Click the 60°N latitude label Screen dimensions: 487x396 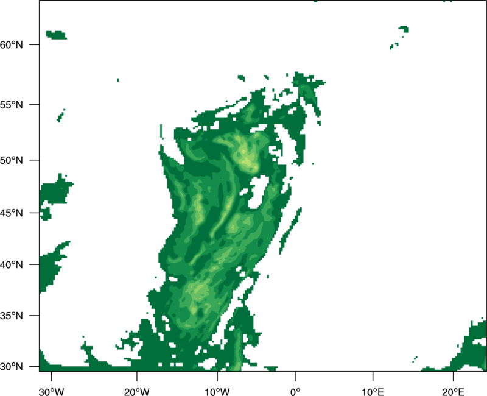(11, 44)
